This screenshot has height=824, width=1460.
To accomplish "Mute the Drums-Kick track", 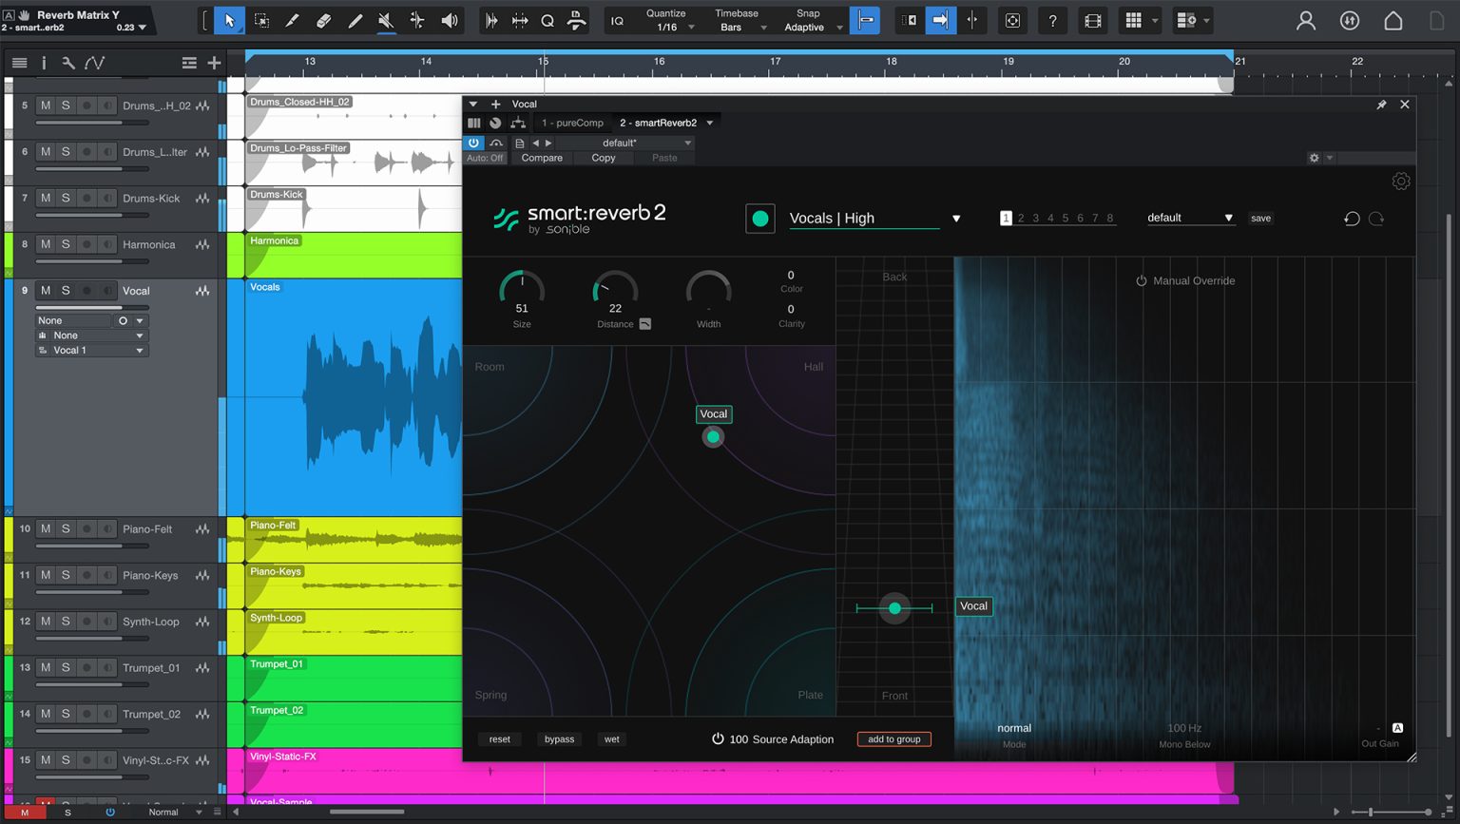I will tap(45, 198).
